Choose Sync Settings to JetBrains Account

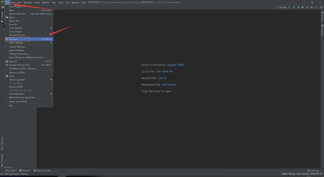tap(29, 57)
